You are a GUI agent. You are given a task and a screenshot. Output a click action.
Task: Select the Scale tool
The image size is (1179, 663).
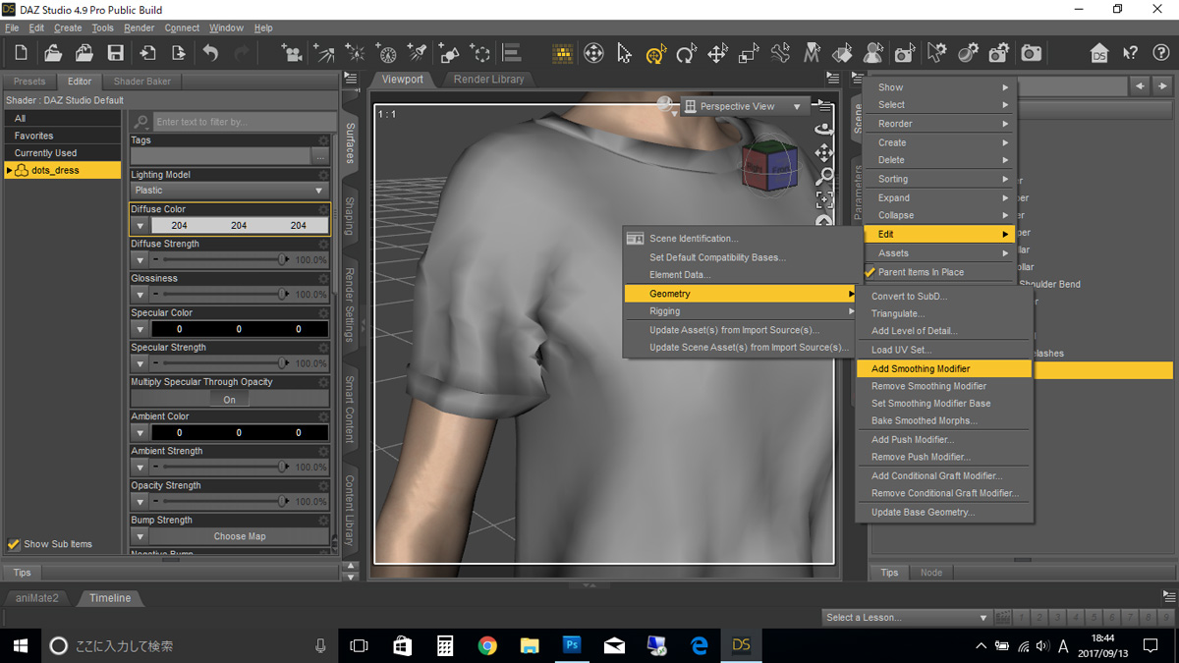(749, 53)
